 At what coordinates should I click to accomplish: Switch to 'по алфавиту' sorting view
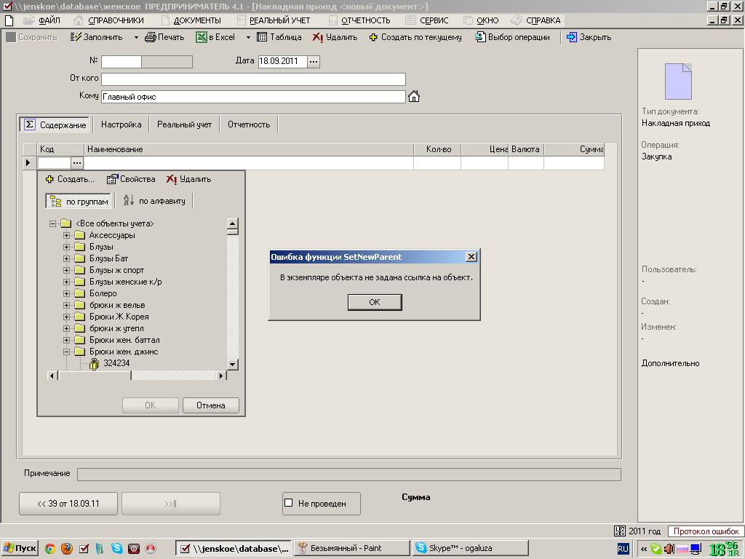[154, 201]
